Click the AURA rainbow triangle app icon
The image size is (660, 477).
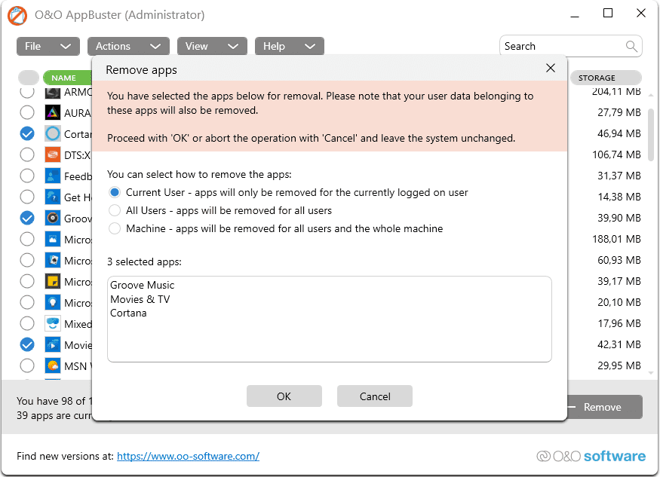tap(53, 112)
